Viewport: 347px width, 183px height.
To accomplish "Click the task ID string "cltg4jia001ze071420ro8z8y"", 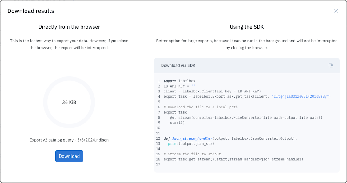I will 300,96.
